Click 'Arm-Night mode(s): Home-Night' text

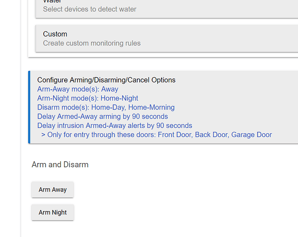87,98
